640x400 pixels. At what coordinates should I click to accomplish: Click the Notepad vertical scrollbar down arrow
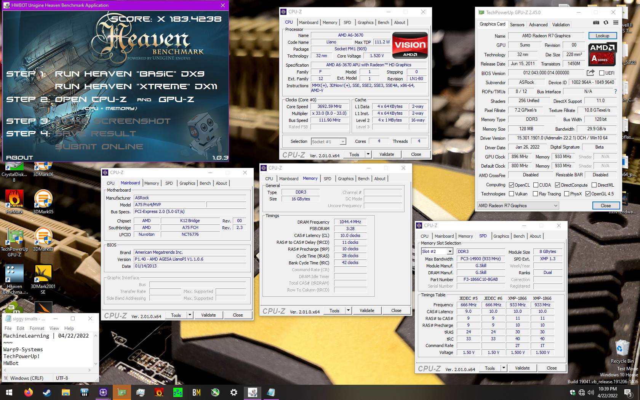pos(96,364)
